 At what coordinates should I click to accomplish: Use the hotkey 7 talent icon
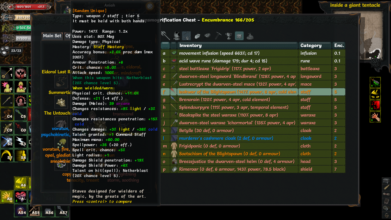21,87
